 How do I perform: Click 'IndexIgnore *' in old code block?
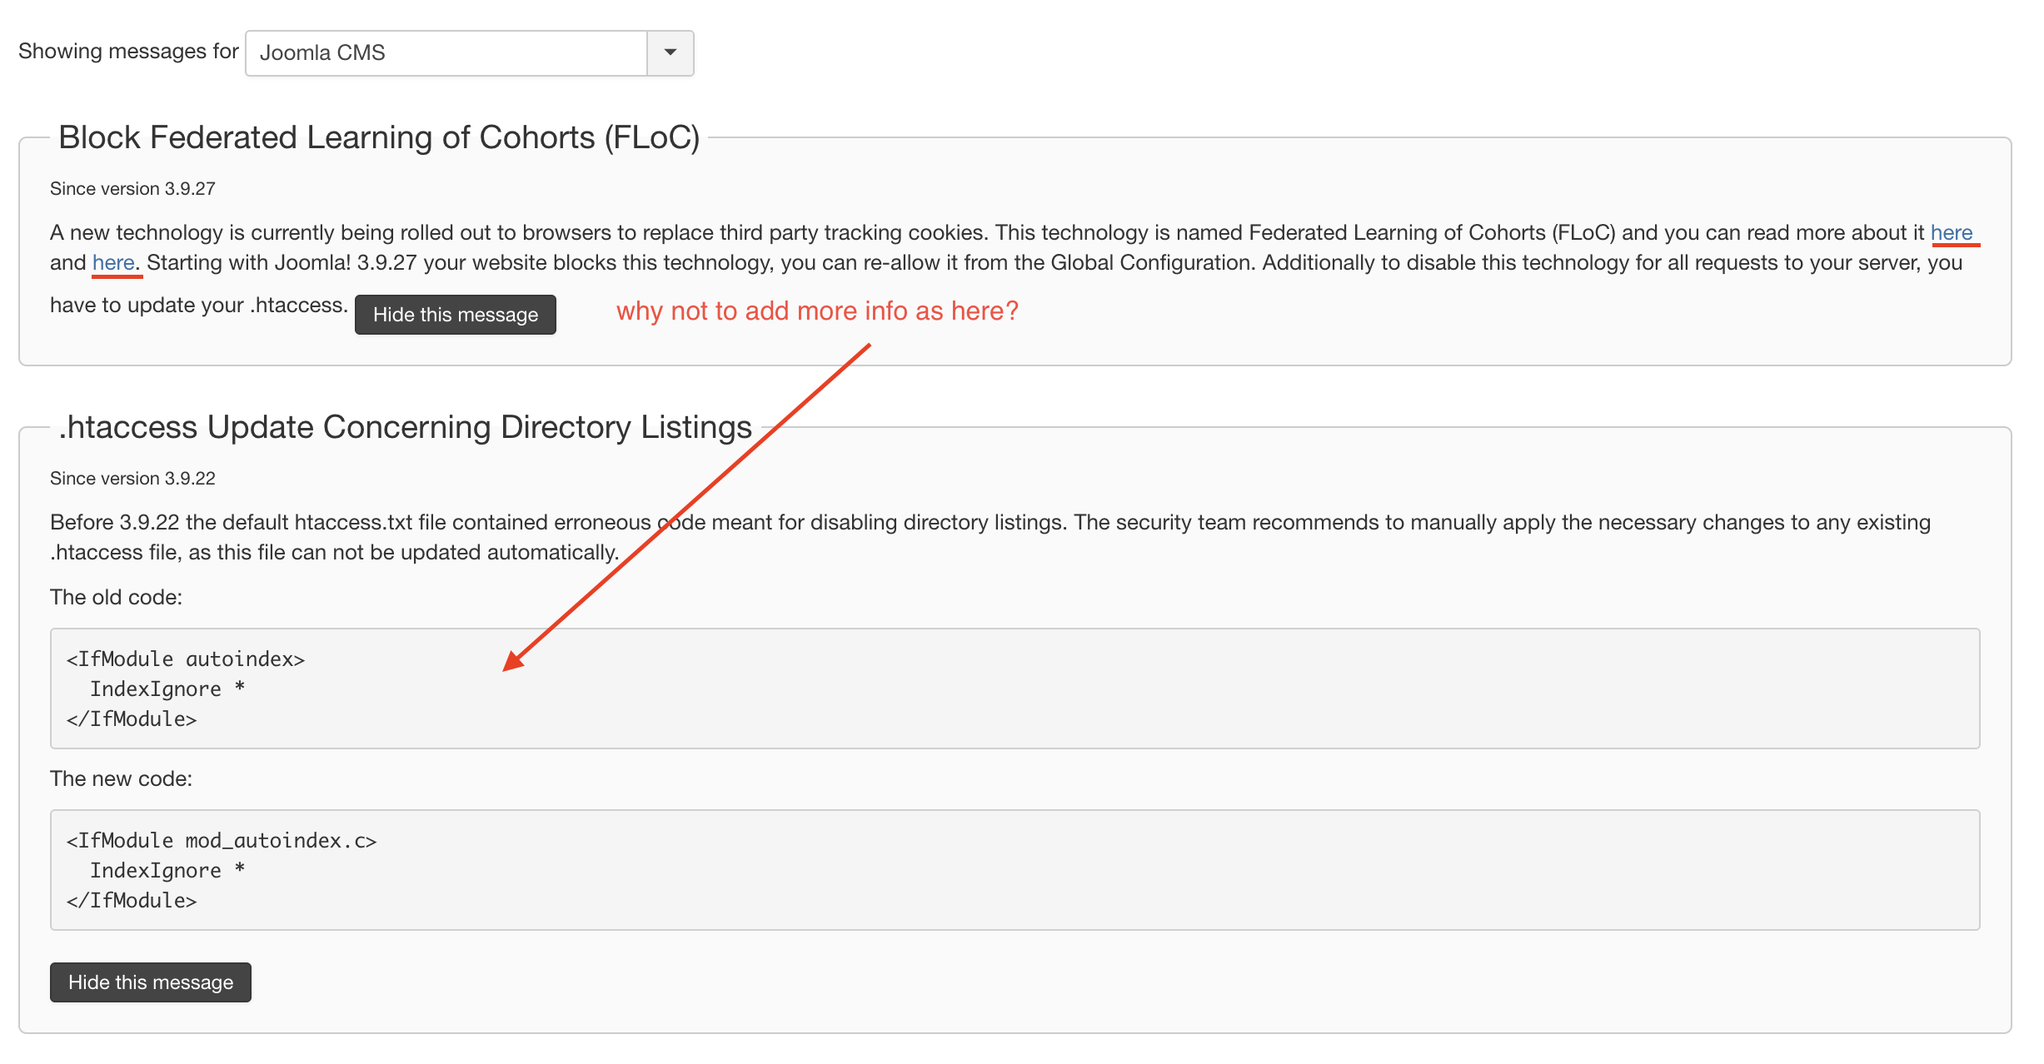(x=167, y=689)
